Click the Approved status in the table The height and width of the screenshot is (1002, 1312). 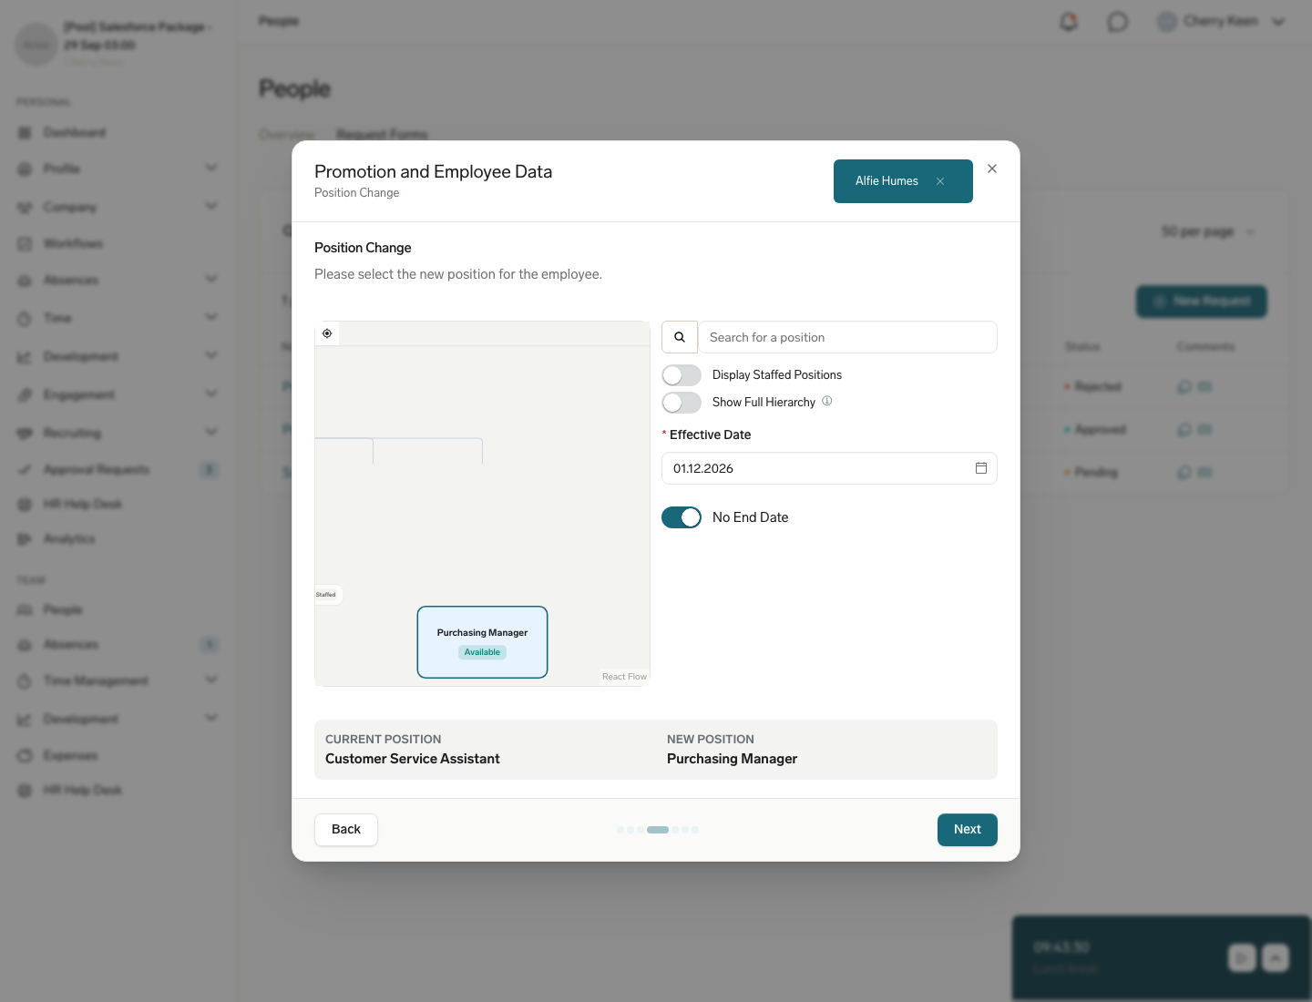pos(1095,430)
